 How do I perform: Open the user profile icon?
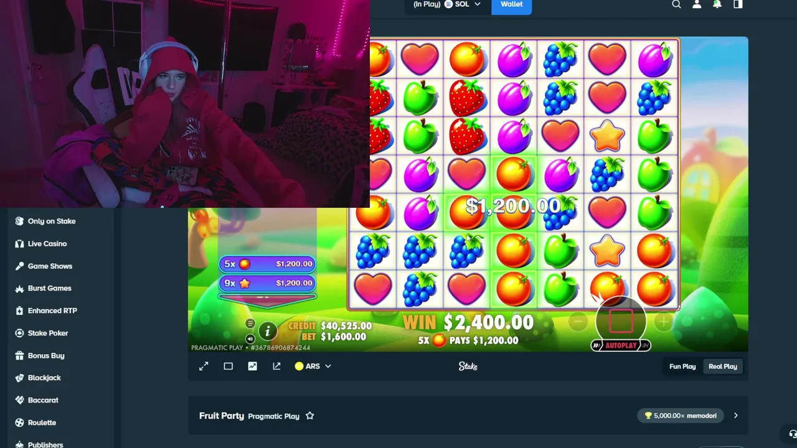tap(697, 4)
